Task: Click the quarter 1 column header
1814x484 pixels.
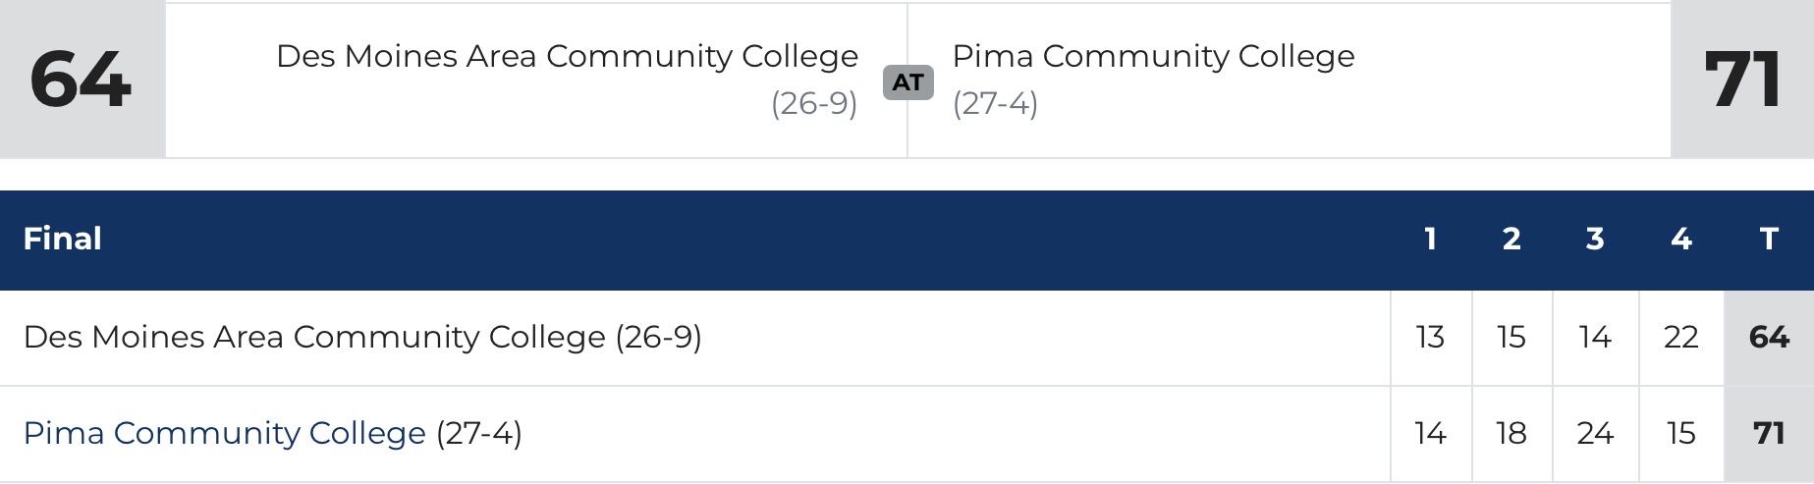Action: 1430,240
